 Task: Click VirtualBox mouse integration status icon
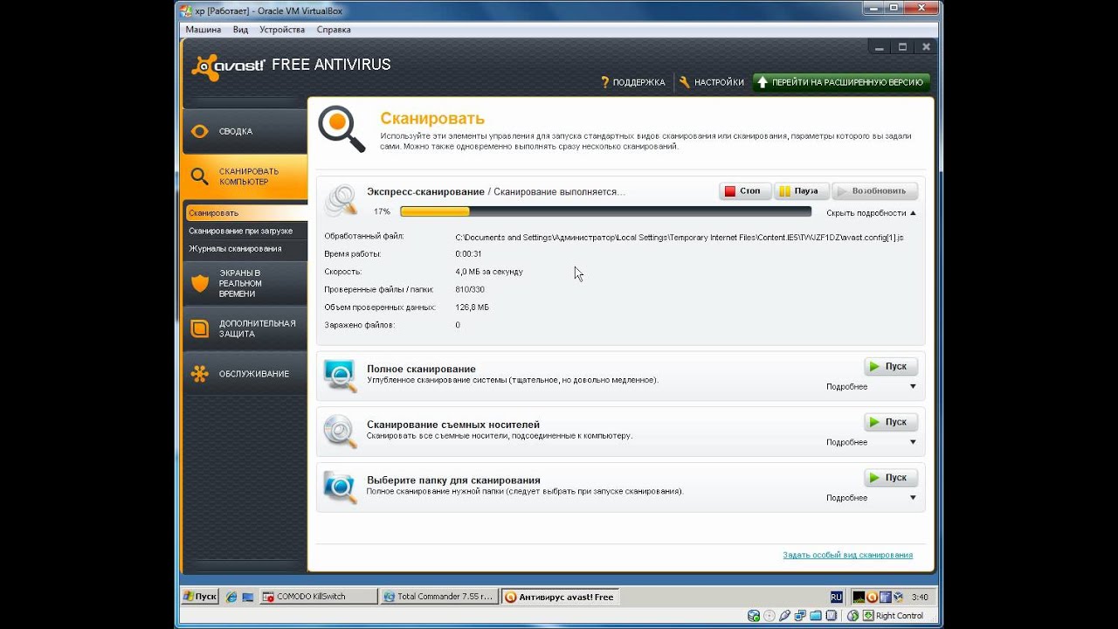tap(852, 616)
